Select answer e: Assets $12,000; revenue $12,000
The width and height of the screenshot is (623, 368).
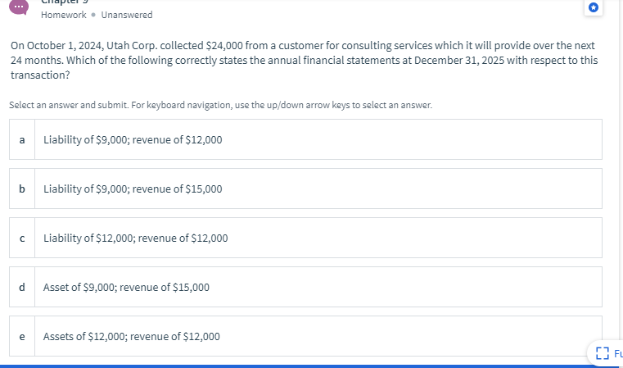point(305,336)
